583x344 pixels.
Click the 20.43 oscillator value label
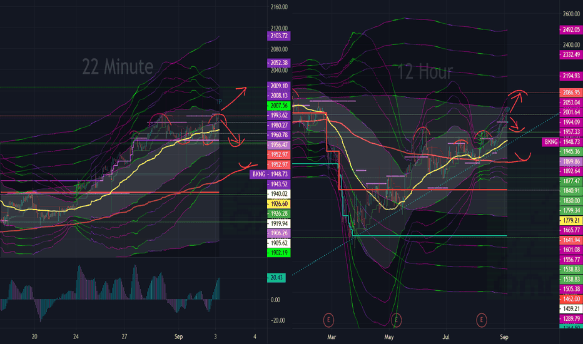point(276,278)
